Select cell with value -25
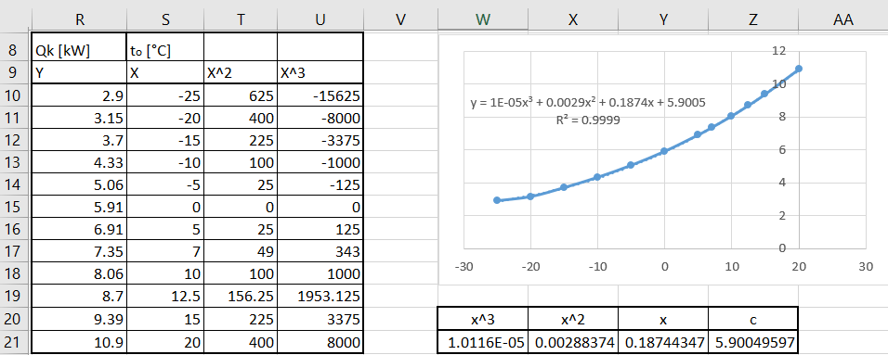 pos(165,95)
